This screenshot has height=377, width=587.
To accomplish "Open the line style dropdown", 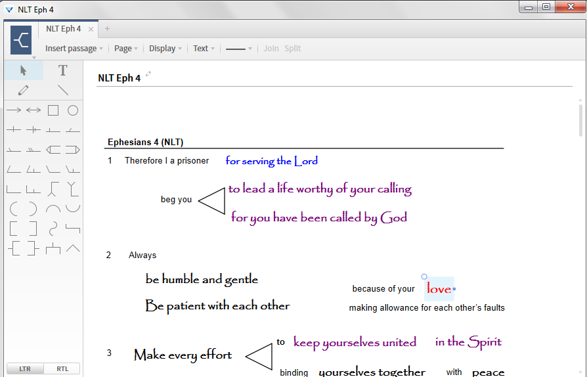I will coord(239,49).
